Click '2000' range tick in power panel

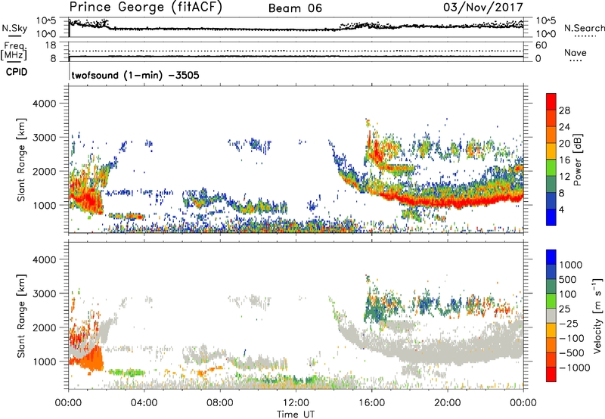(44, 171)
